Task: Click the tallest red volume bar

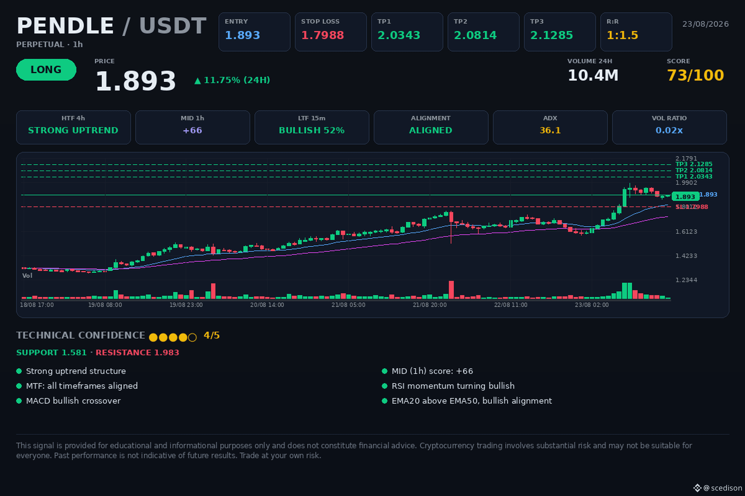Action: 451,290
